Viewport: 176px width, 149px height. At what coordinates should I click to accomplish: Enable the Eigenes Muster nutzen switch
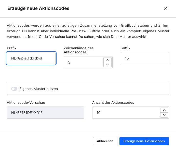[14, 89]
